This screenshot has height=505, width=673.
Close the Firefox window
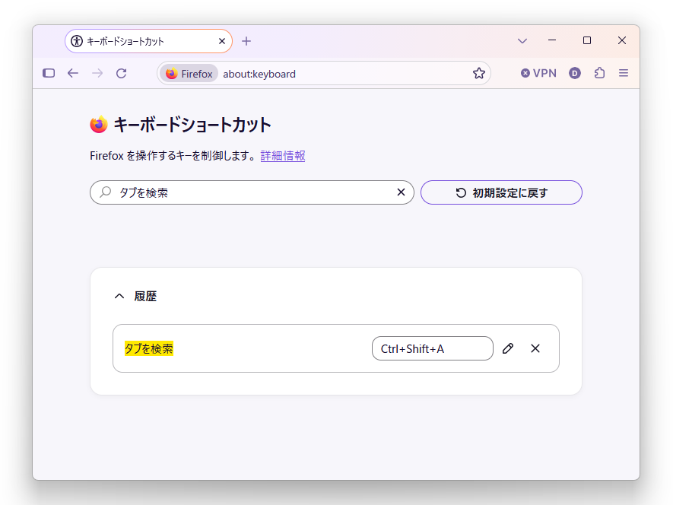(x=622, y=40)
